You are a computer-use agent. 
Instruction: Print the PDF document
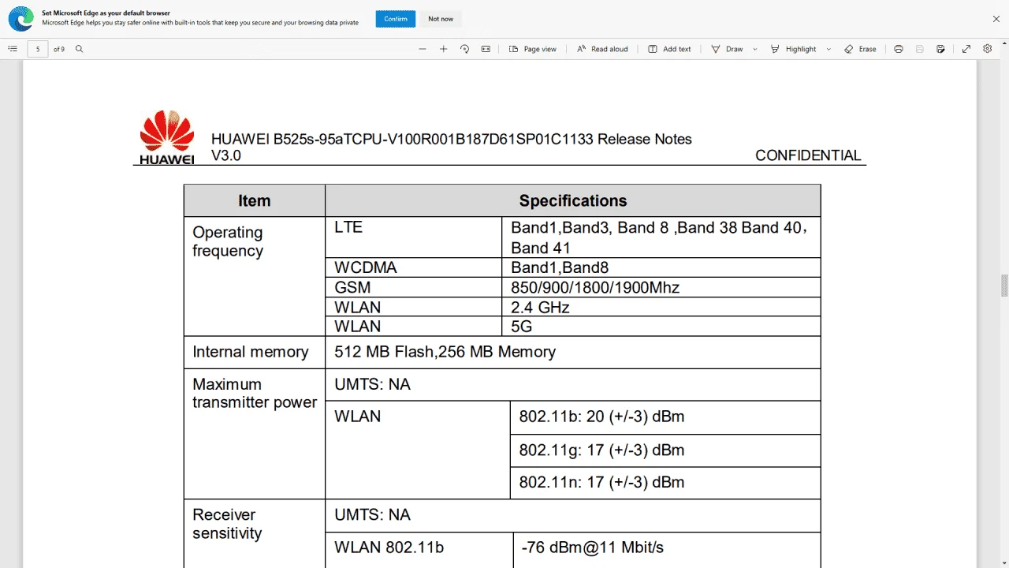pyautogui.click(x=899, y=49)
